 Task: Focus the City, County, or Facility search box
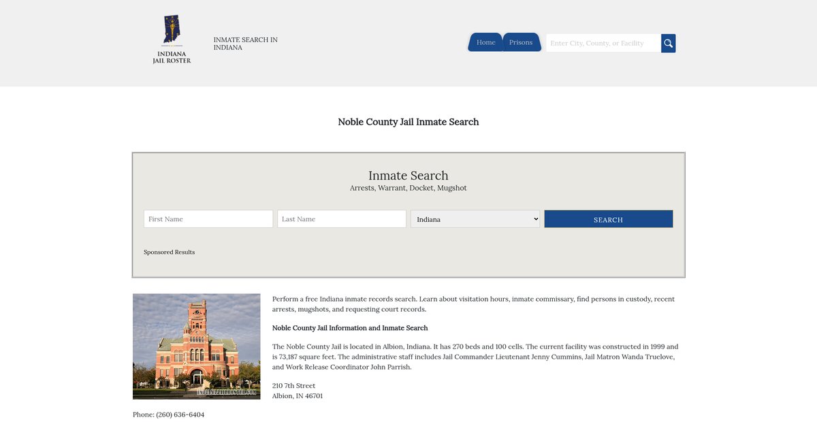tap(603, 44)
